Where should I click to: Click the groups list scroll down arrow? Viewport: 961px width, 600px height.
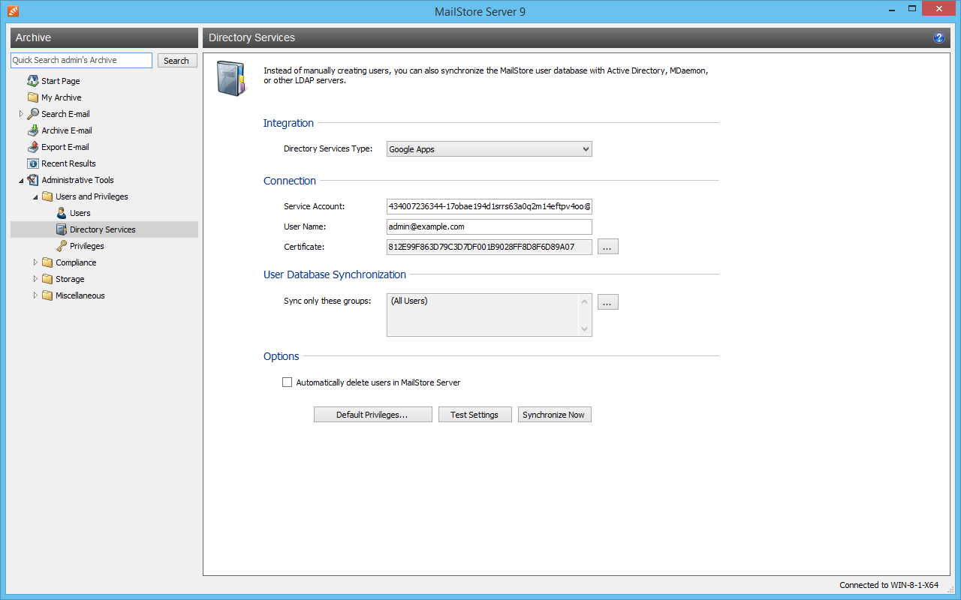(x=584, y=329)
